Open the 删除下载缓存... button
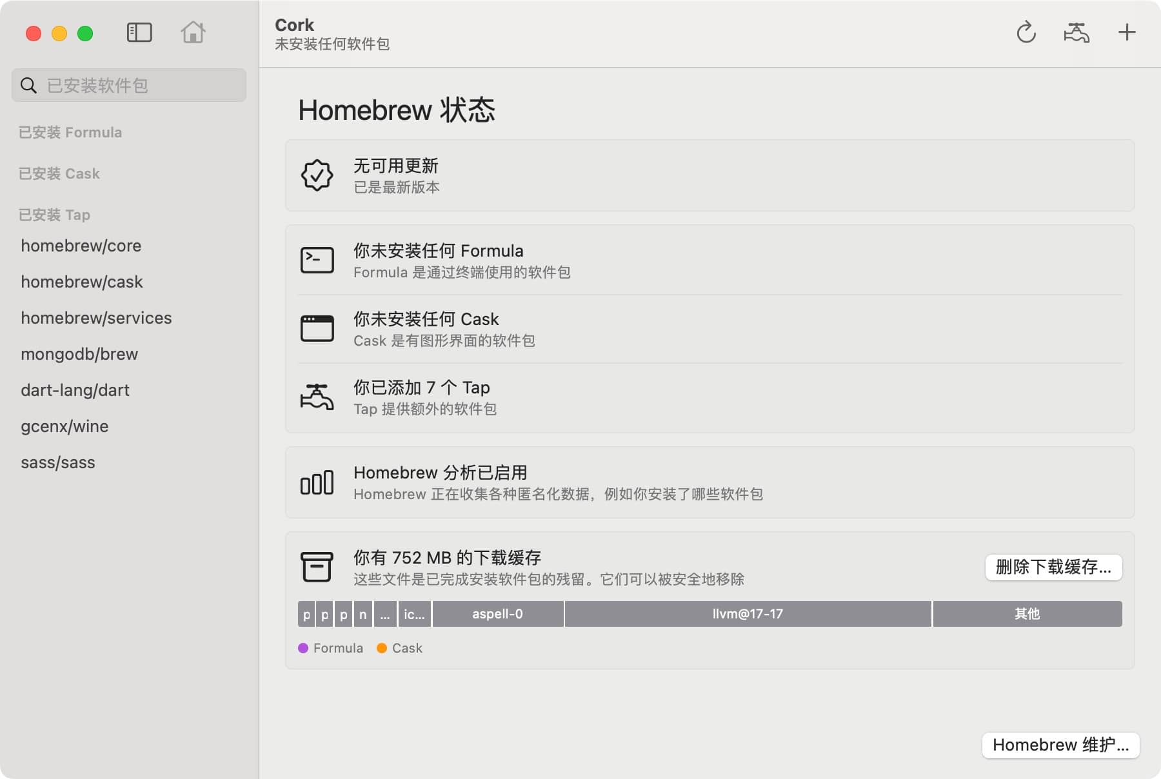The image size is (1161, 779). (x=1053, y=567)
